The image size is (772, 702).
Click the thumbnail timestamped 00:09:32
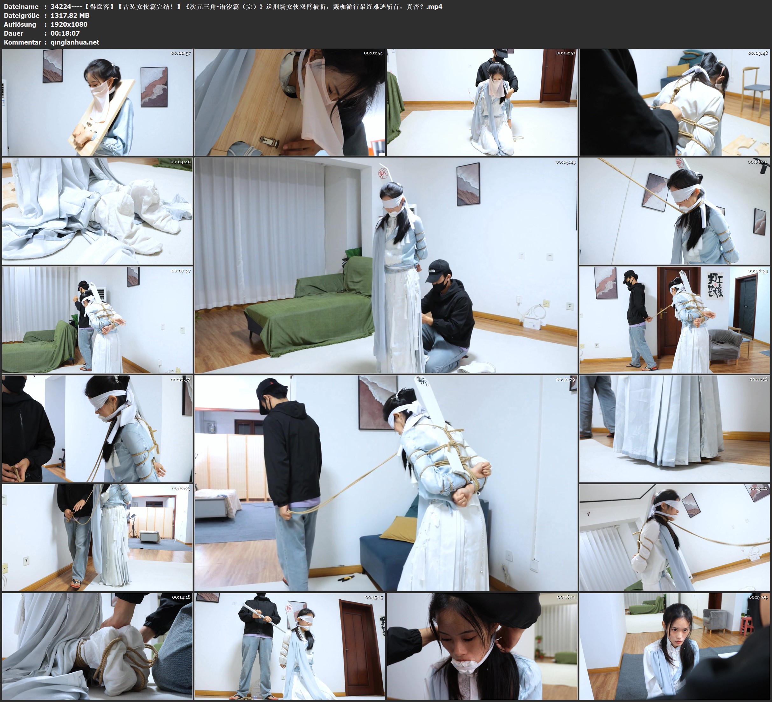pyautogui.click(x=97, y=429)
